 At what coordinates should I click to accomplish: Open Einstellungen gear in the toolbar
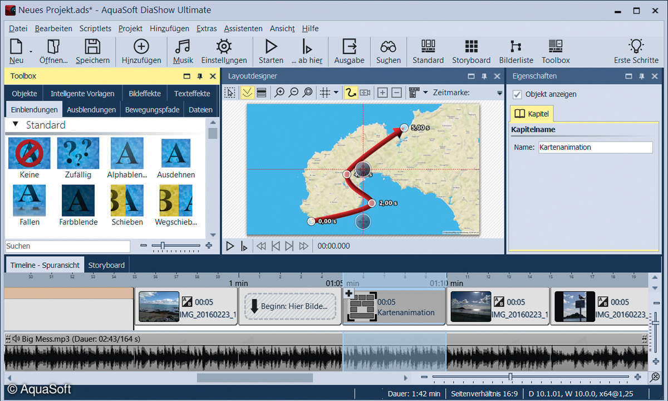coord(224,46)
